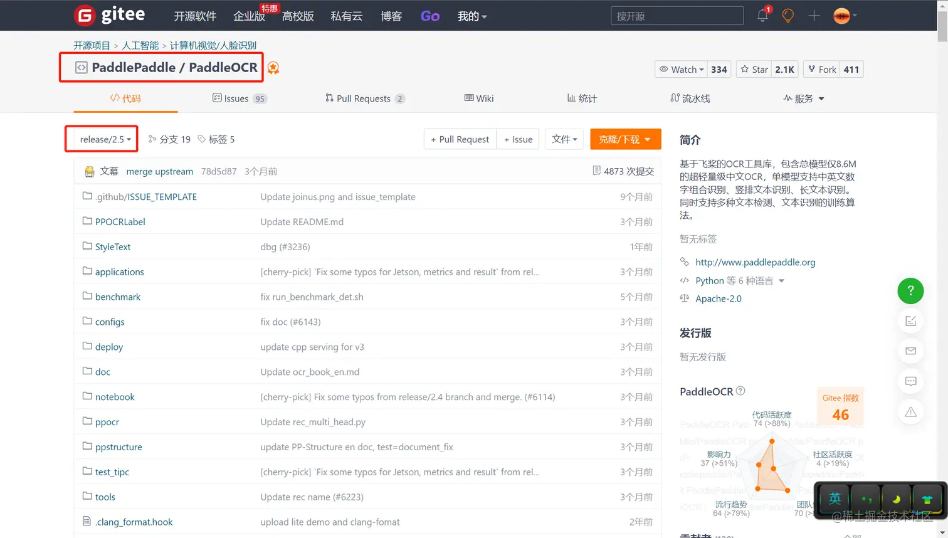Screen dimensions: 948x538
Task: Click the benchmark folder icon
Action: [x=87, y=297]
